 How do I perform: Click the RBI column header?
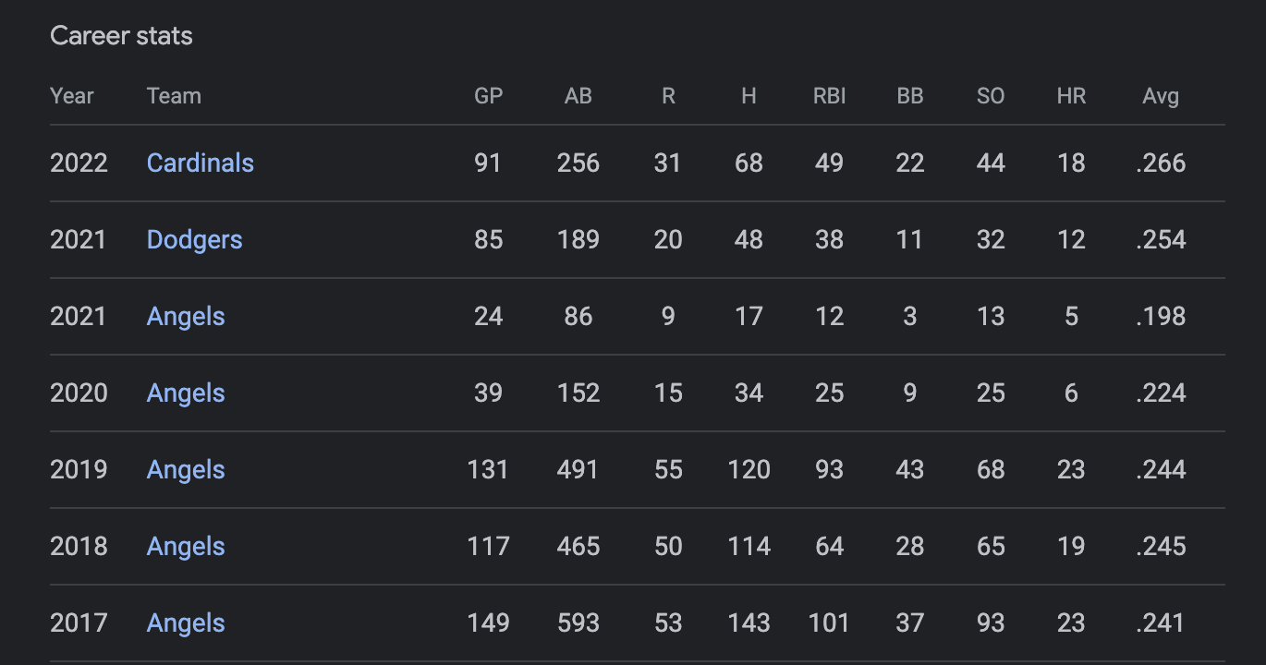point(829,96)
